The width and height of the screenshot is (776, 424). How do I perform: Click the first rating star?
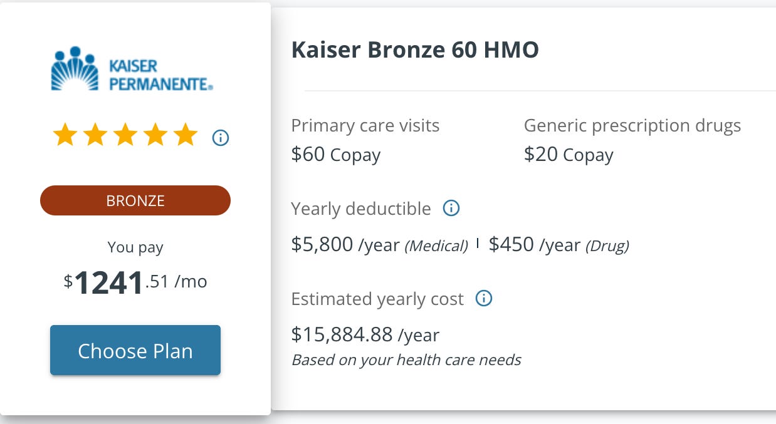pyautogui.click(x=65, y=135)
